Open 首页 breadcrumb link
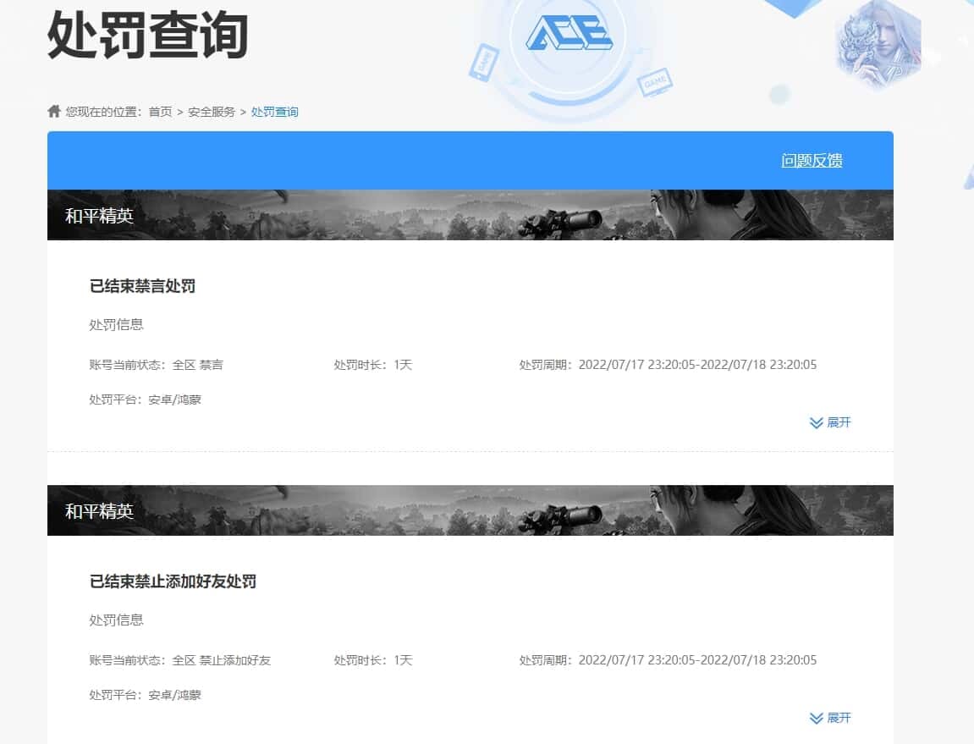Image resolution: width=974 pixels, height=744 pixels. click(x=160, y=112)
